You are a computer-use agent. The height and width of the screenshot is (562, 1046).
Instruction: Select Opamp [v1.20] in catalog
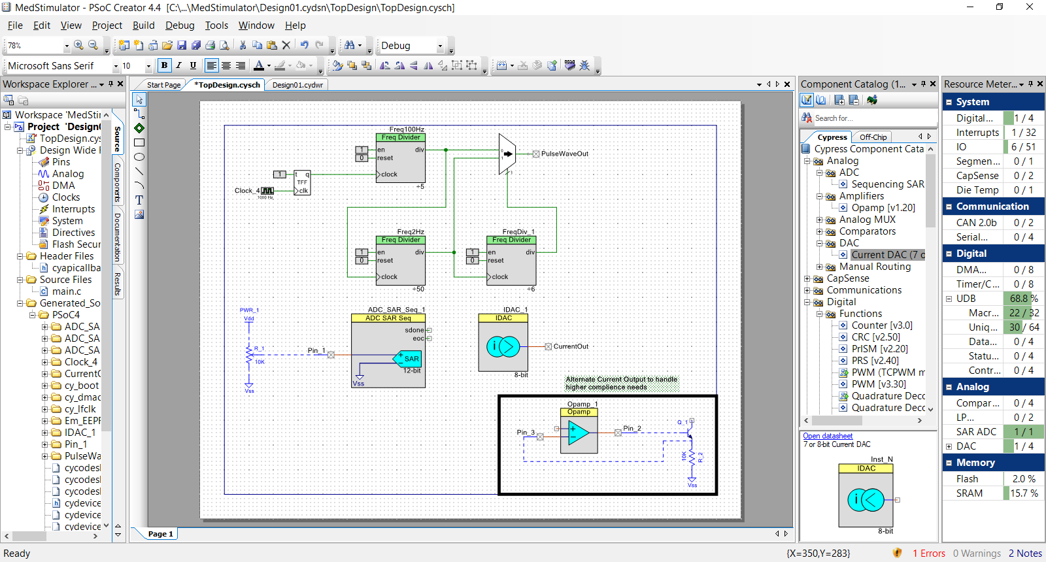[x=883, y=208]
